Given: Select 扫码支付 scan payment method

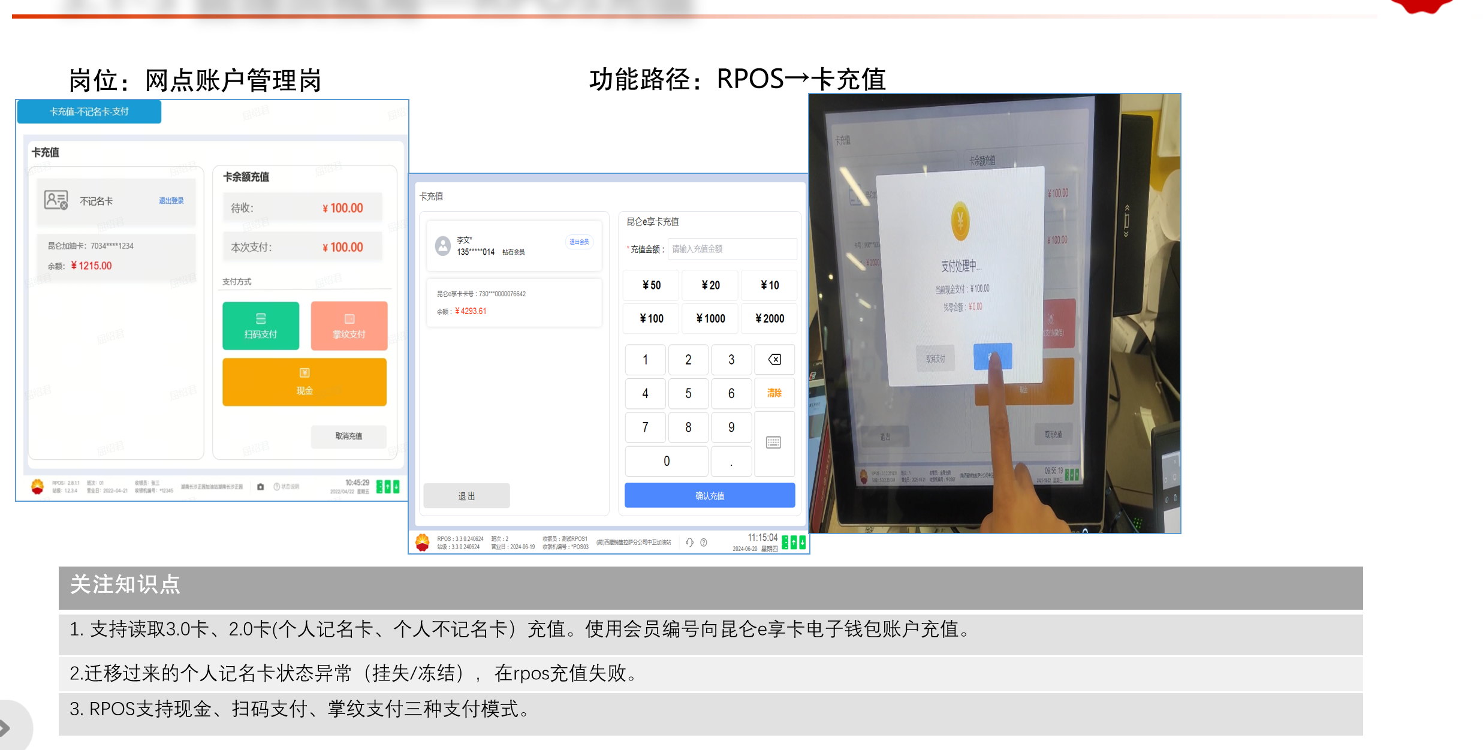Looking at the screenshot, I should point(261,326).
